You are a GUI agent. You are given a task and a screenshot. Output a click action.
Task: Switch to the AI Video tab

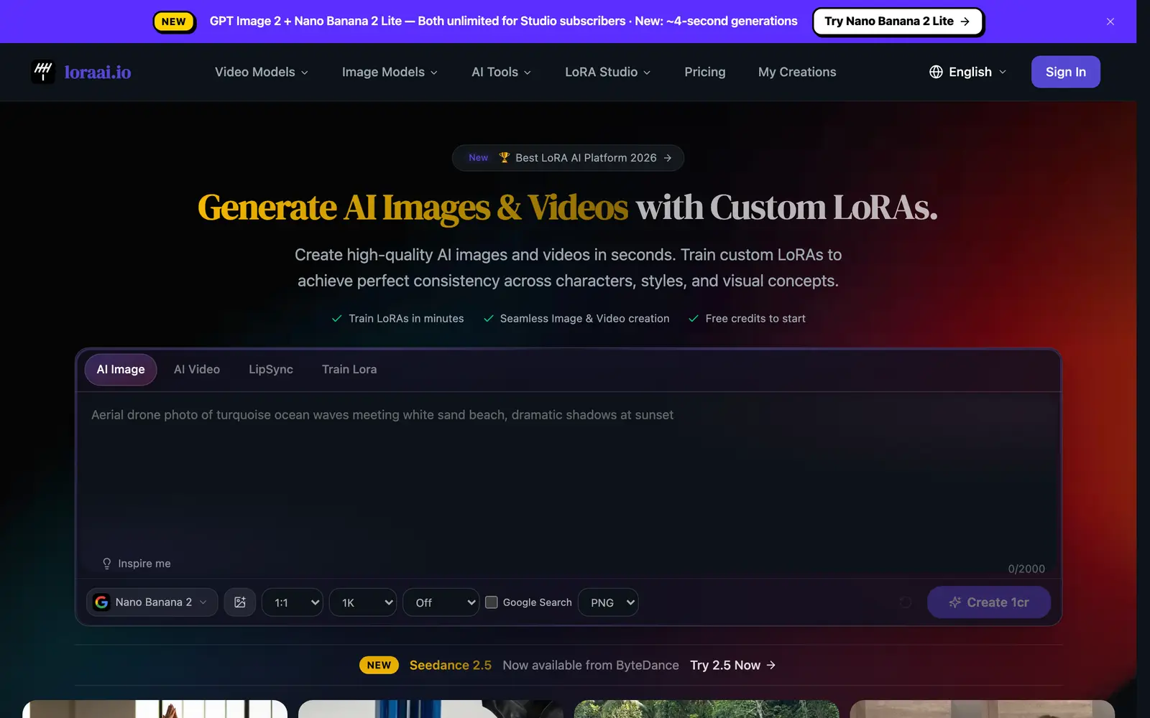(197, 370)
